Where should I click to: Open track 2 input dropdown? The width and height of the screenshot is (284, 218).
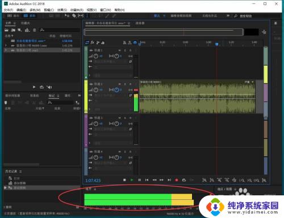coord(111,95)
